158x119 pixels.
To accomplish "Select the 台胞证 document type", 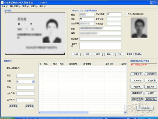I will 151,93.
